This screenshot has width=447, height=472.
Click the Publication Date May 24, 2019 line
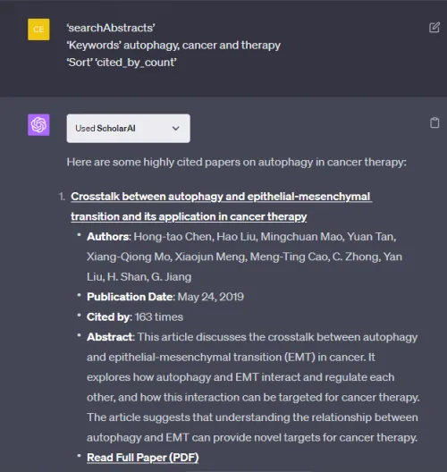165,297
